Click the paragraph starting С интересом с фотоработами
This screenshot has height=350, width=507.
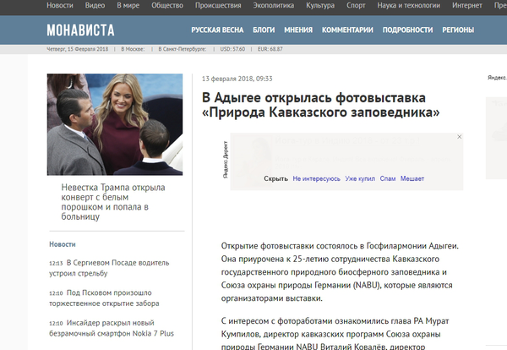coord(335,334)
